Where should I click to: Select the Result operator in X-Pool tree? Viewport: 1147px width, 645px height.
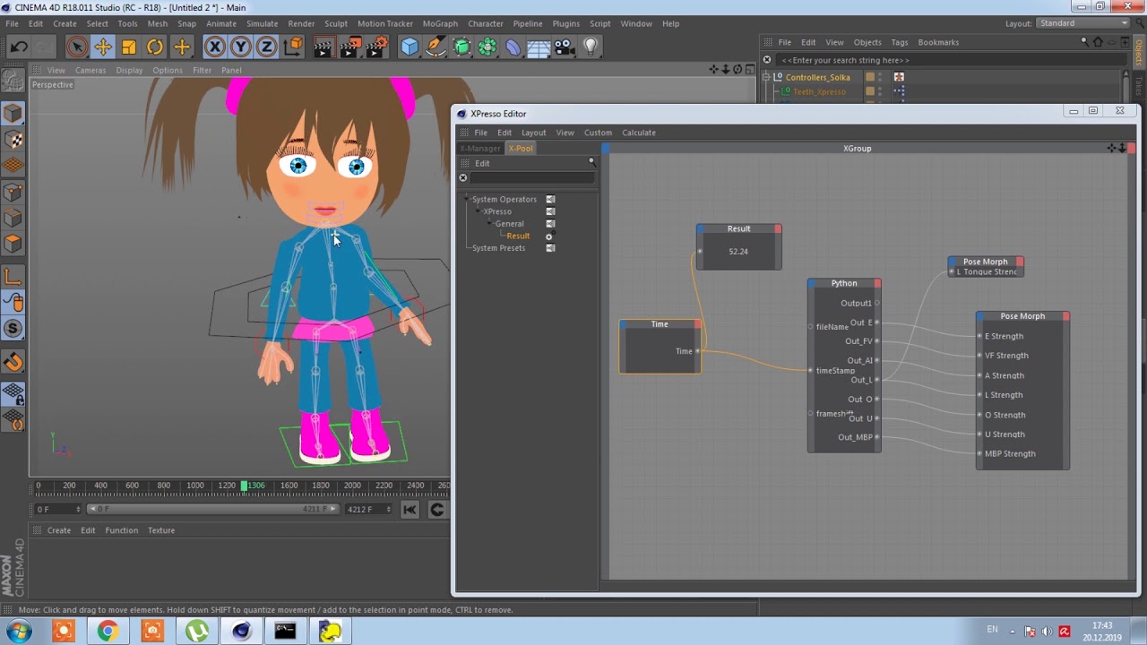pos(518,236)
